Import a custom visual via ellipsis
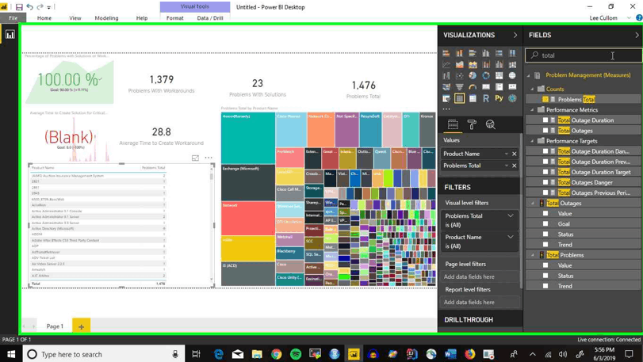643x362 pixels. pyautogui.click(x=446, y=109)
